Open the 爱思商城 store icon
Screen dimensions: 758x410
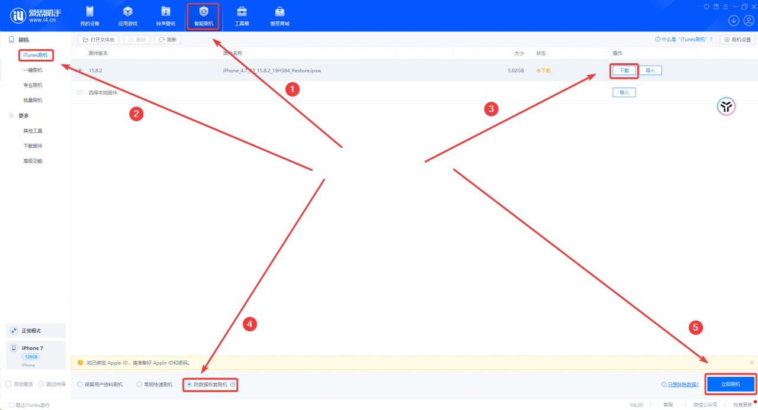tap(280, 16)
